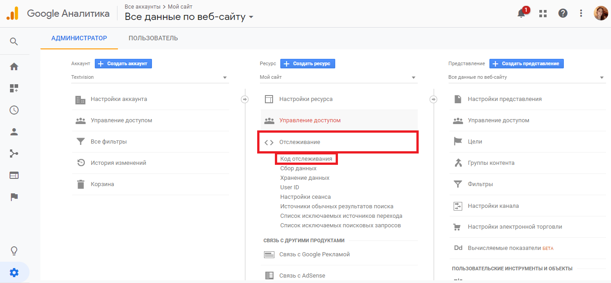Open Настройки сеанса

pyautogui.click(x=305, y=197)
